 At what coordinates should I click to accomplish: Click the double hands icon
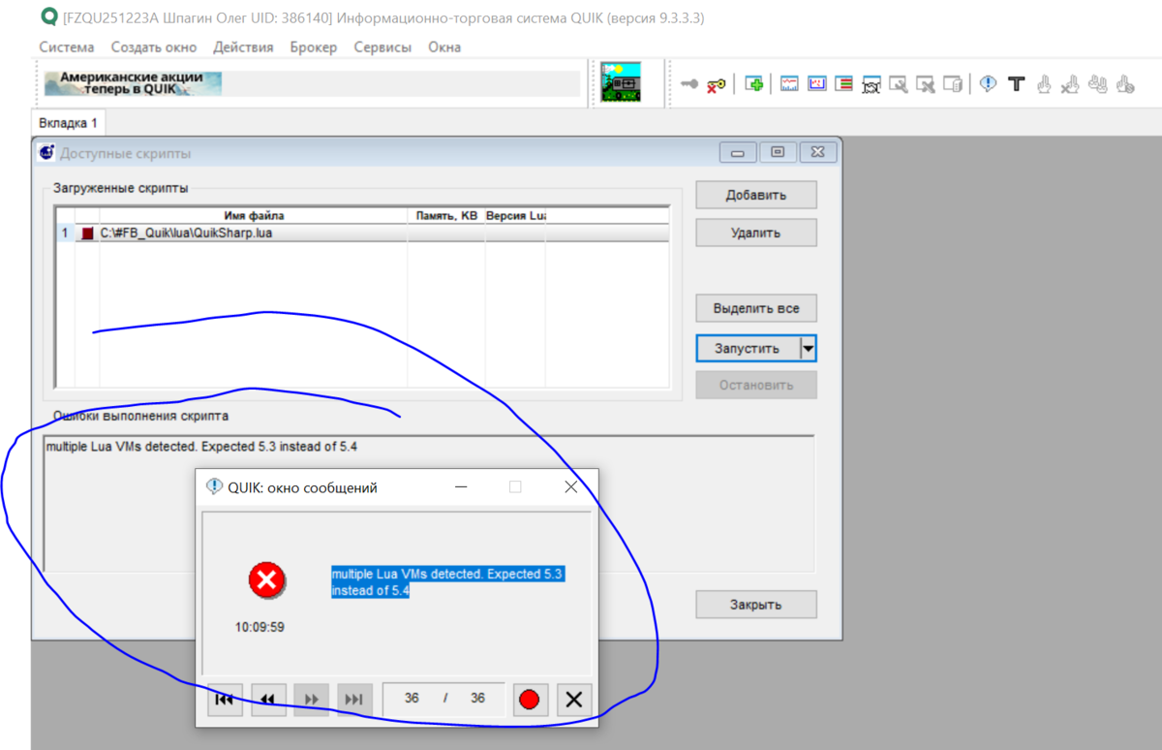point(1097,84)
